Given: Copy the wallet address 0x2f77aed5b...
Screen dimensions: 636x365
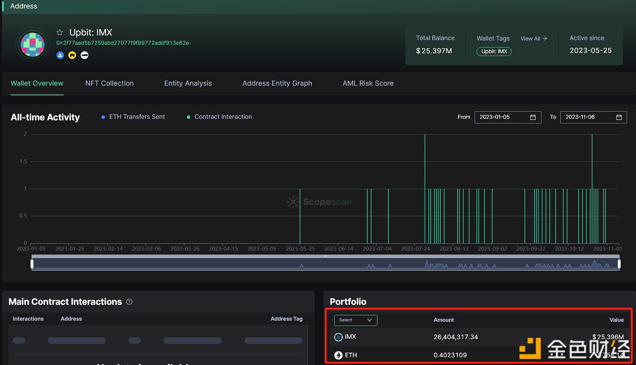Looking at the screenshot, I should [123, 43].
